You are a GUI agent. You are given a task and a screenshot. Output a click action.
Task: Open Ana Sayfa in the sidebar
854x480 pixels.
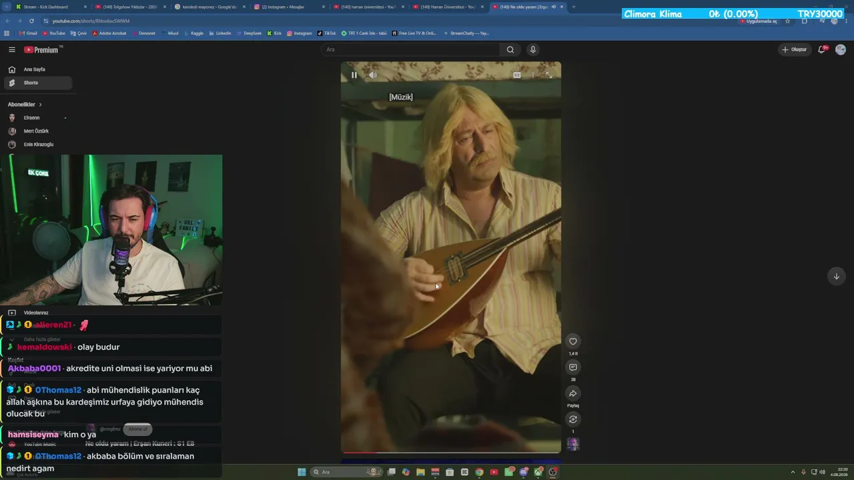tap(38, 69)
